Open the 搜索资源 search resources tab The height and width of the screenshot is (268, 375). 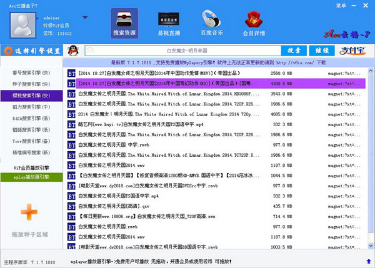click(x=124, y=24)
